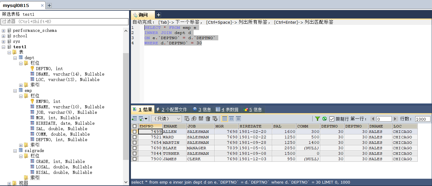Click the salgrade table icon in tree
This screenshot has height=186, width=432.
pyautogui.click(x=21, y=150)
